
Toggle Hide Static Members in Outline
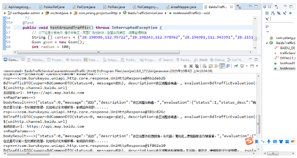[285, 13]
